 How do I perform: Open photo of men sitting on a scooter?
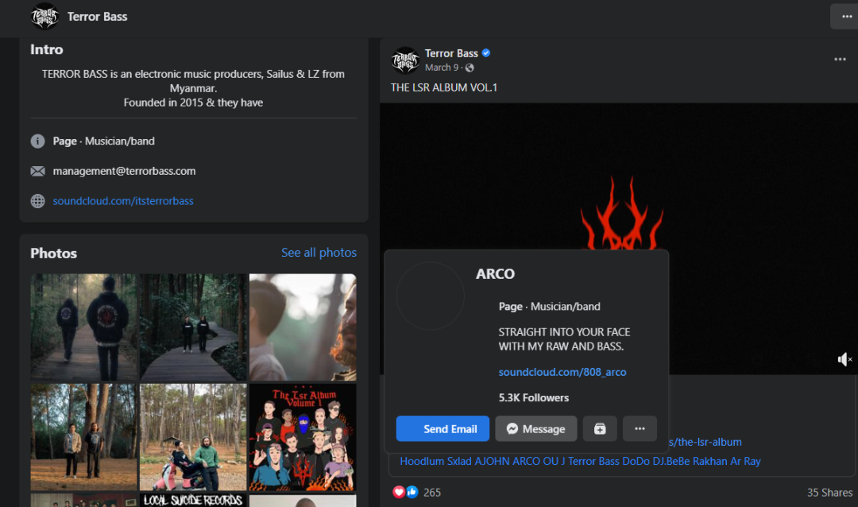(x=193, y=437)
